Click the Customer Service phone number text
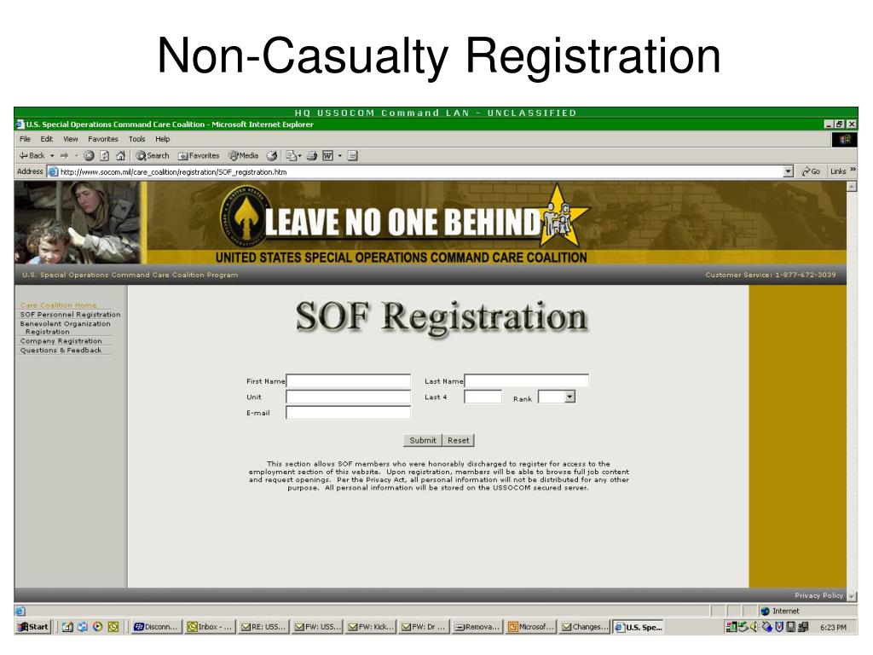 tap(770, 275)
